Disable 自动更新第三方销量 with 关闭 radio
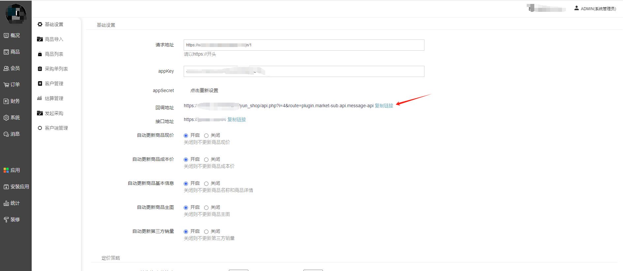This screenshot has height=271, width=623. pyautogui.click(x=206, y=232)
